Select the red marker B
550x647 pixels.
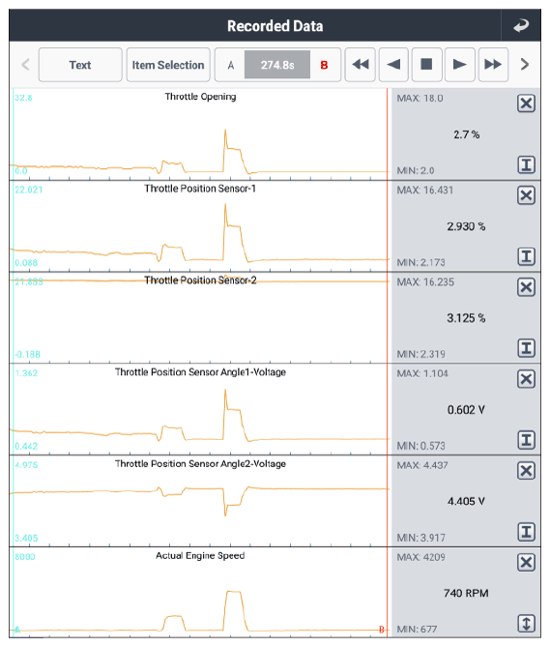324,65
